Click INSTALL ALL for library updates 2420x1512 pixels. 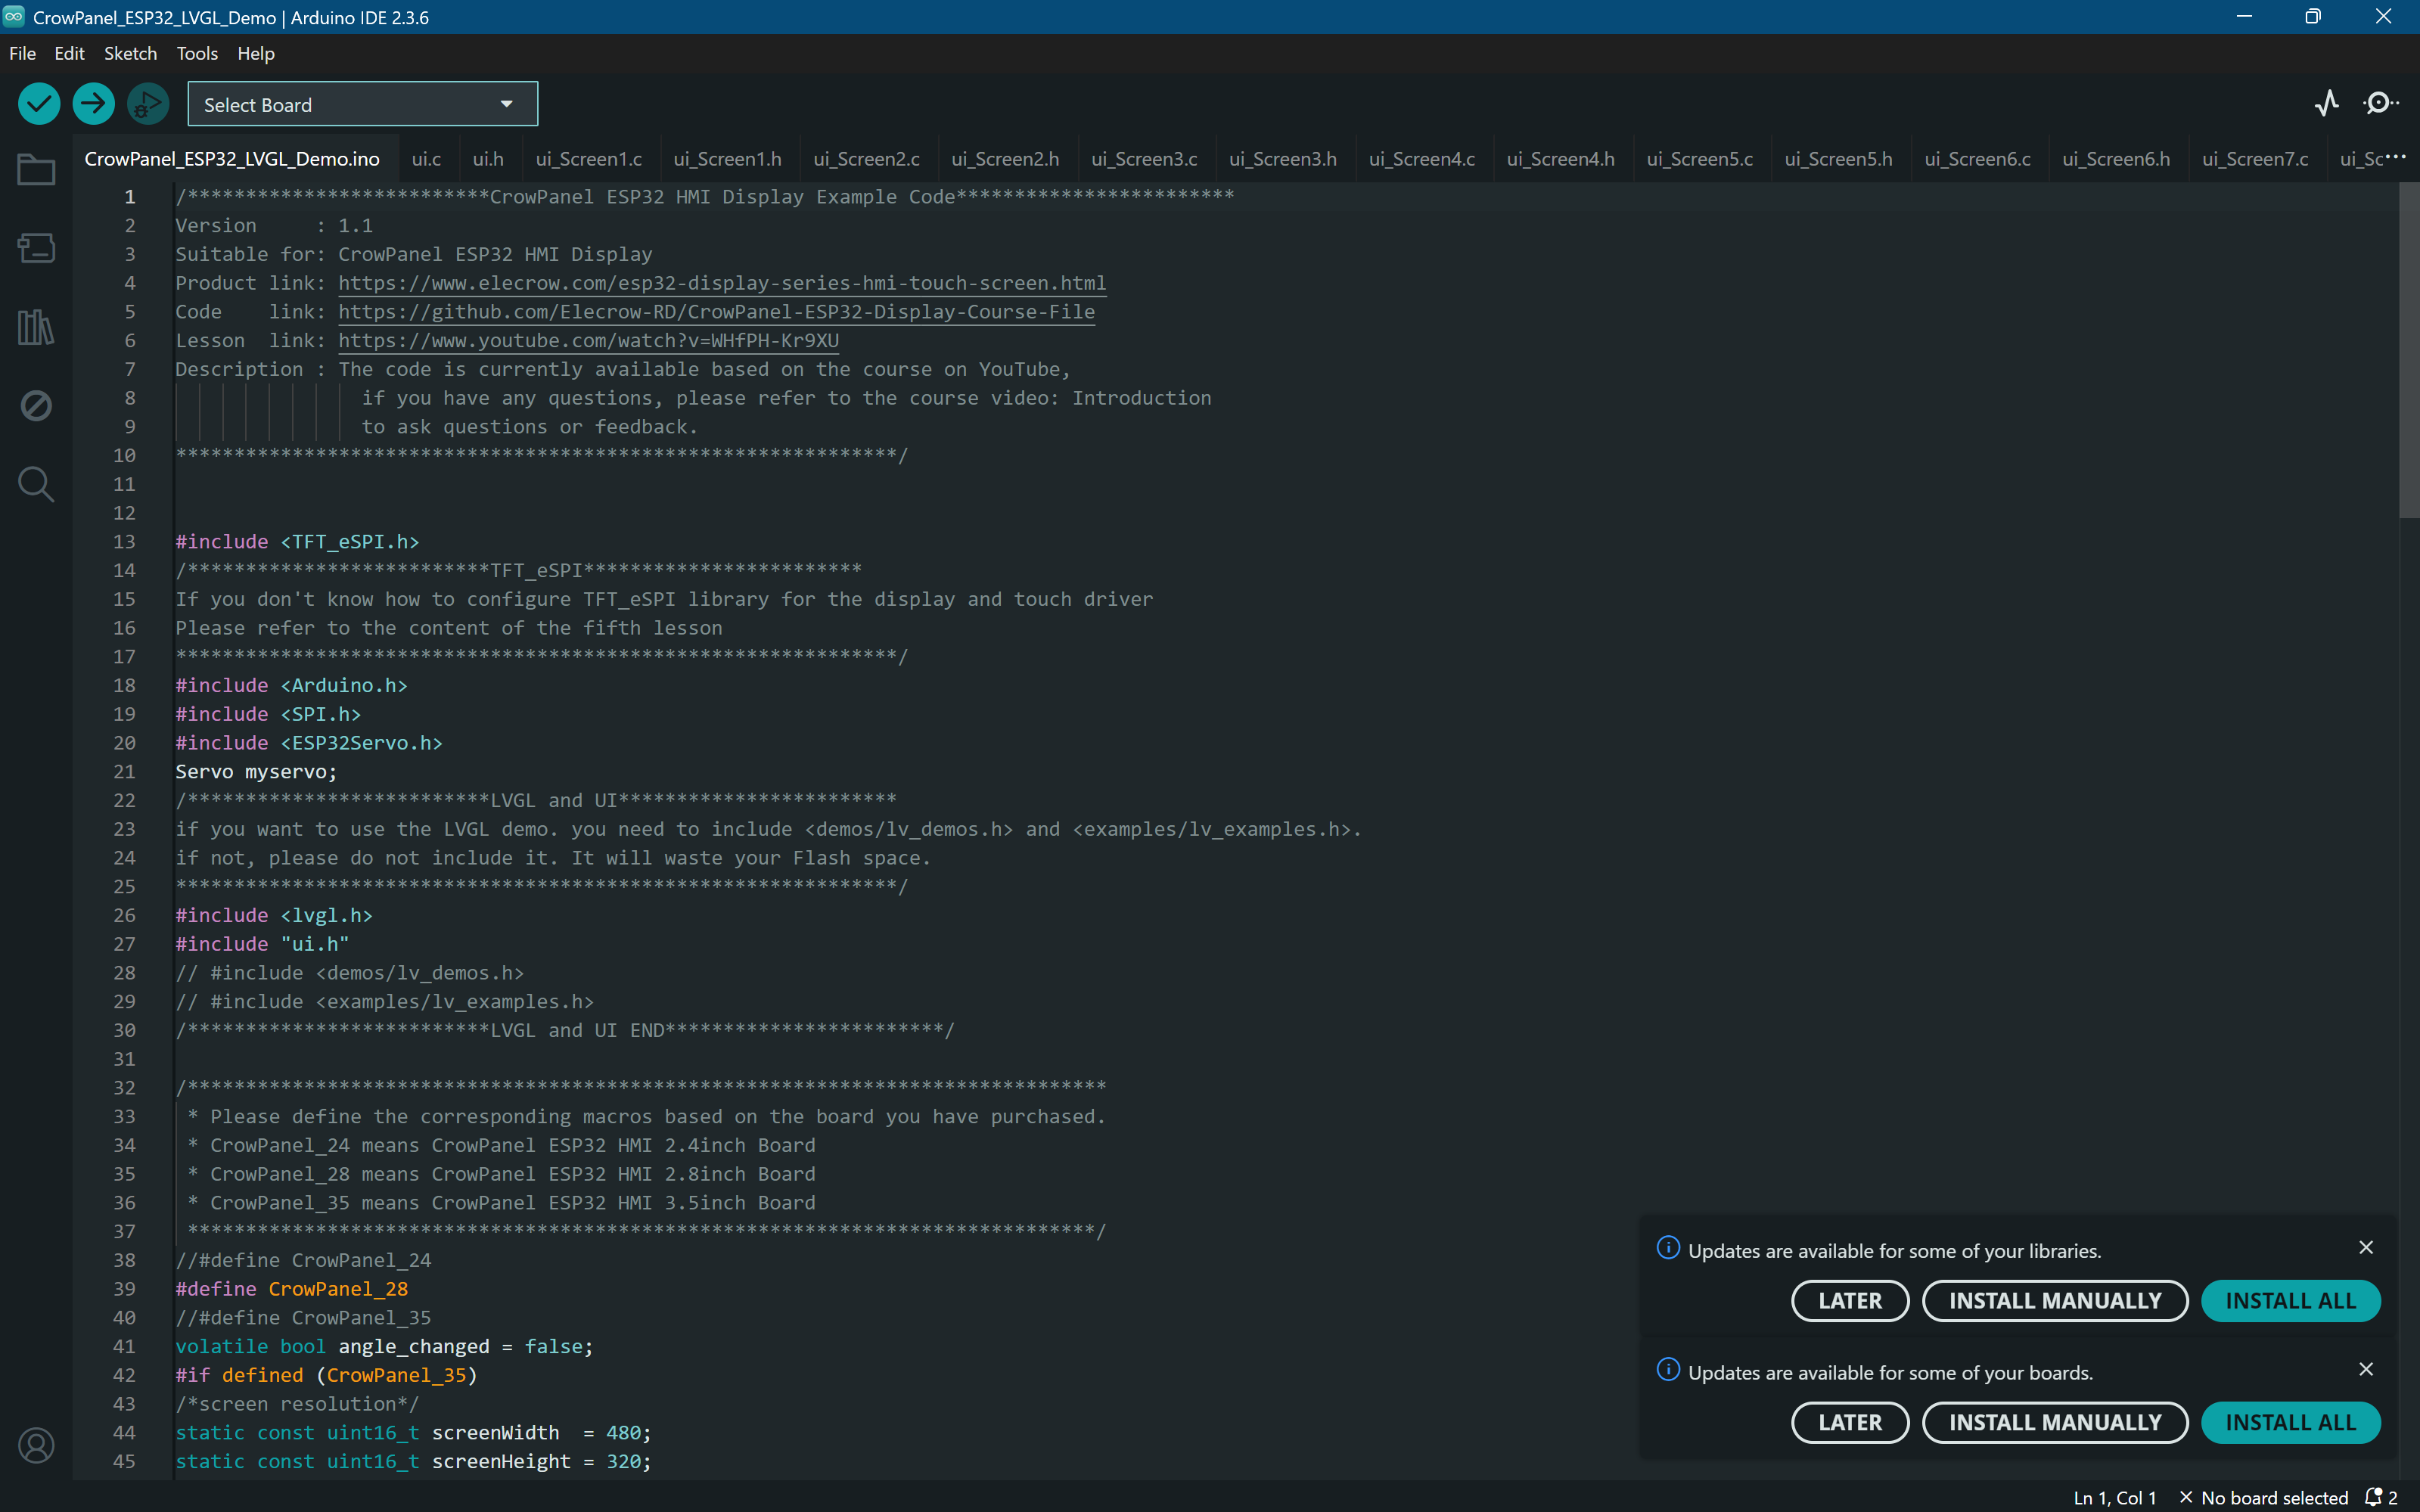(2290, 1301)
